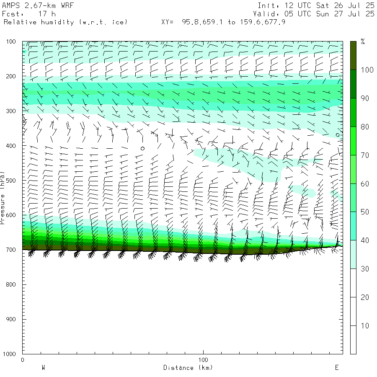The width and height of the screenshot is (377, 377).
Task: Click the 'W' west endpoint label
Action: (43, 368)
